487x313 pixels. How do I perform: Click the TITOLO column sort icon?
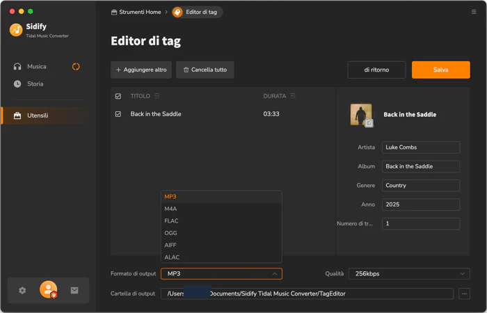coord(157,96)
